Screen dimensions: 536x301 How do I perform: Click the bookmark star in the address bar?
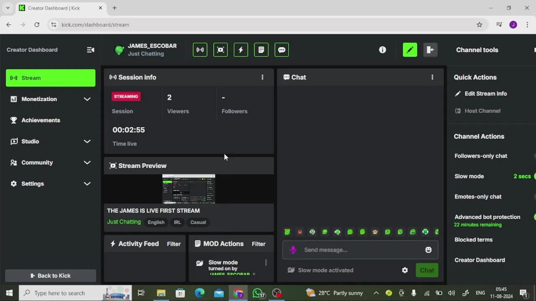point(479,25)
